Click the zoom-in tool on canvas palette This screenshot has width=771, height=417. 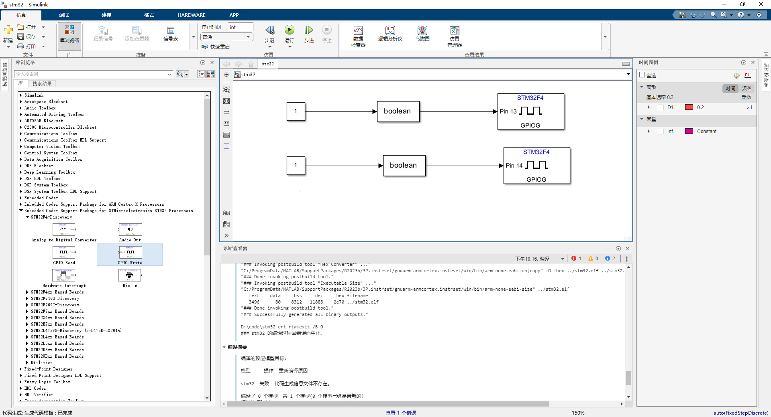pos(226,90)
